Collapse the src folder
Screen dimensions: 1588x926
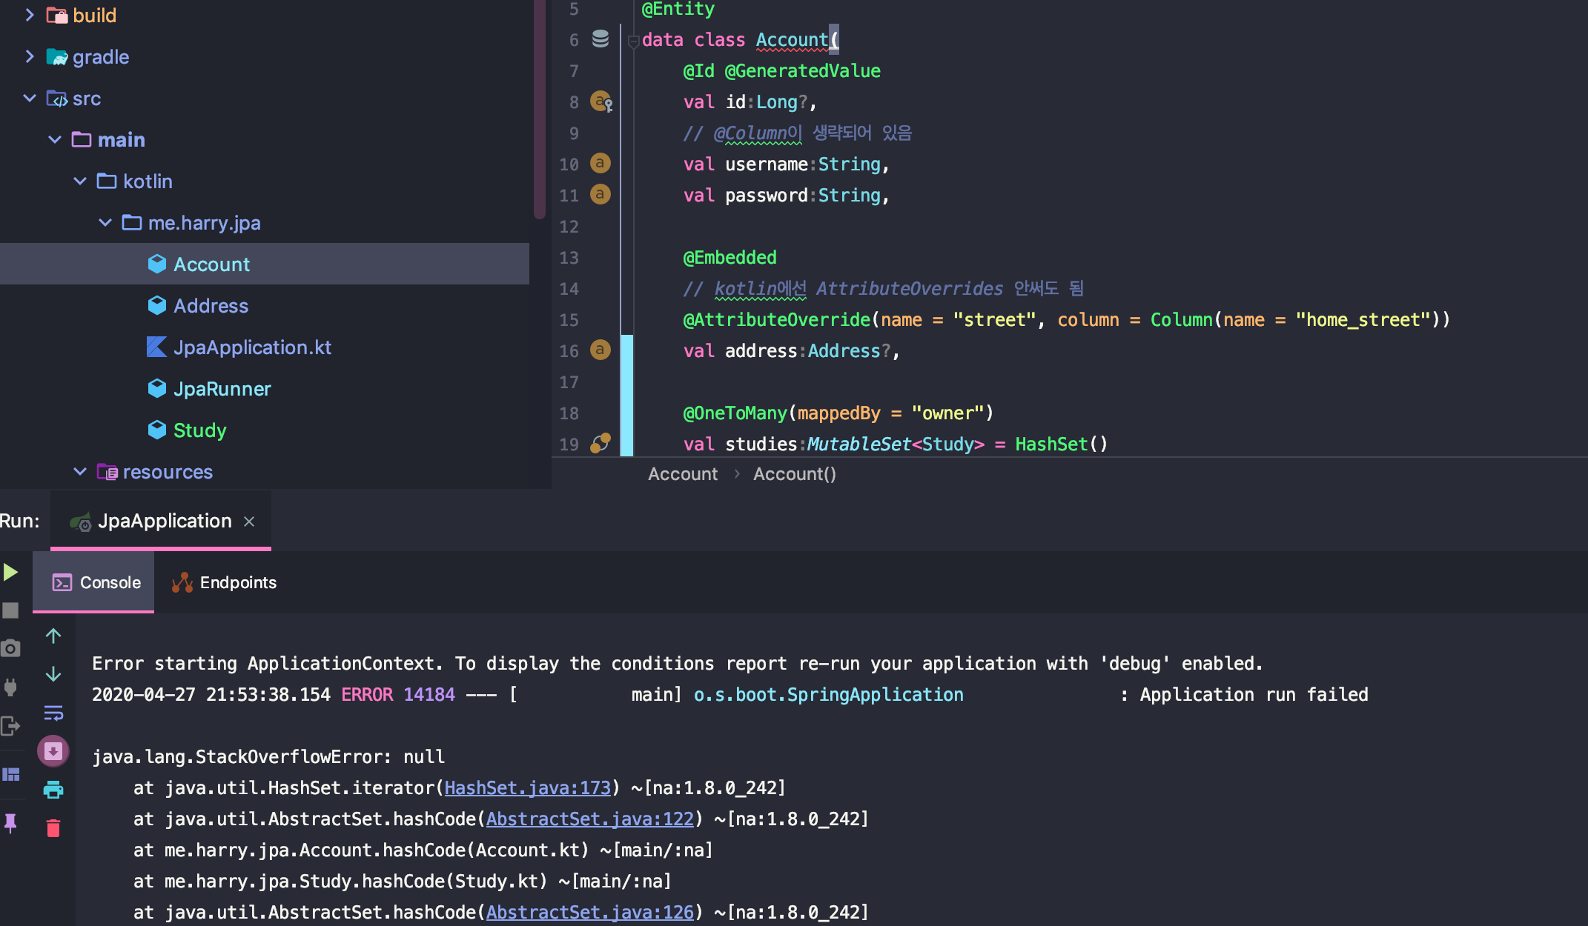(x=30, y=98)
